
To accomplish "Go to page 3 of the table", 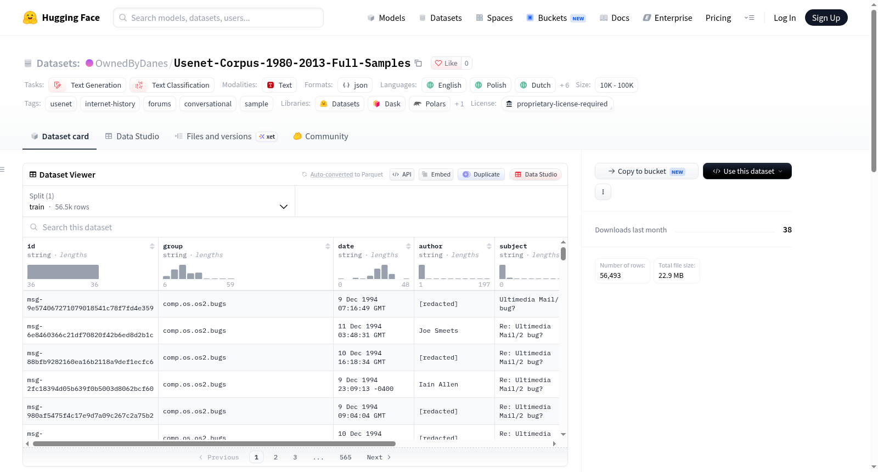I will coord(295,457).
